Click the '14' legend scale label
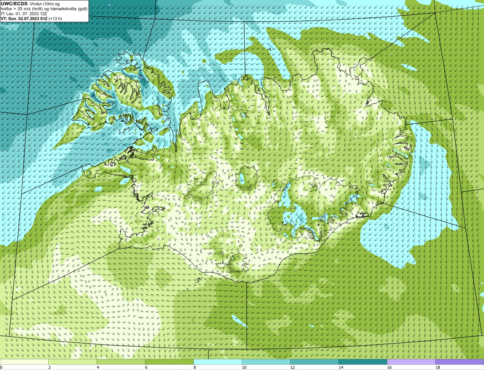 click(x=341, y=367)
